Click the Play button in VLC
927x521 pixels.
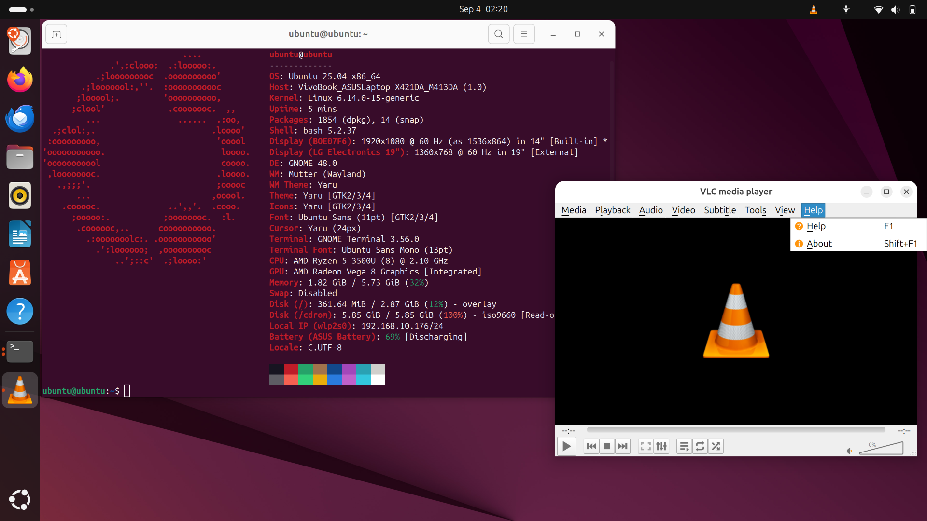(566, 446)
